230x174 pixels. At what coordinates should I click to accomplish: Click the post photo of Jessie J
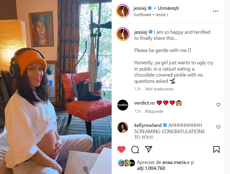tap(56, 87)
